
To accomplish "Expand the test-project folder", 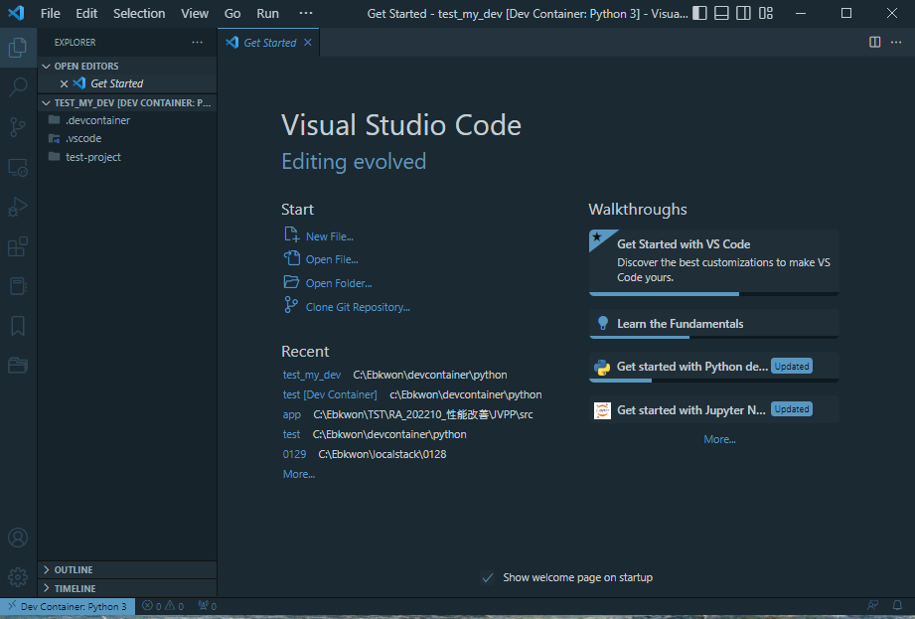I will pyautogui.click(x=127, y=157).
